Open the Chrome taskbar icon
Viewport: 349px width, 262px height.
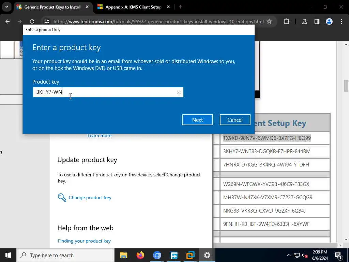(157, 255)
